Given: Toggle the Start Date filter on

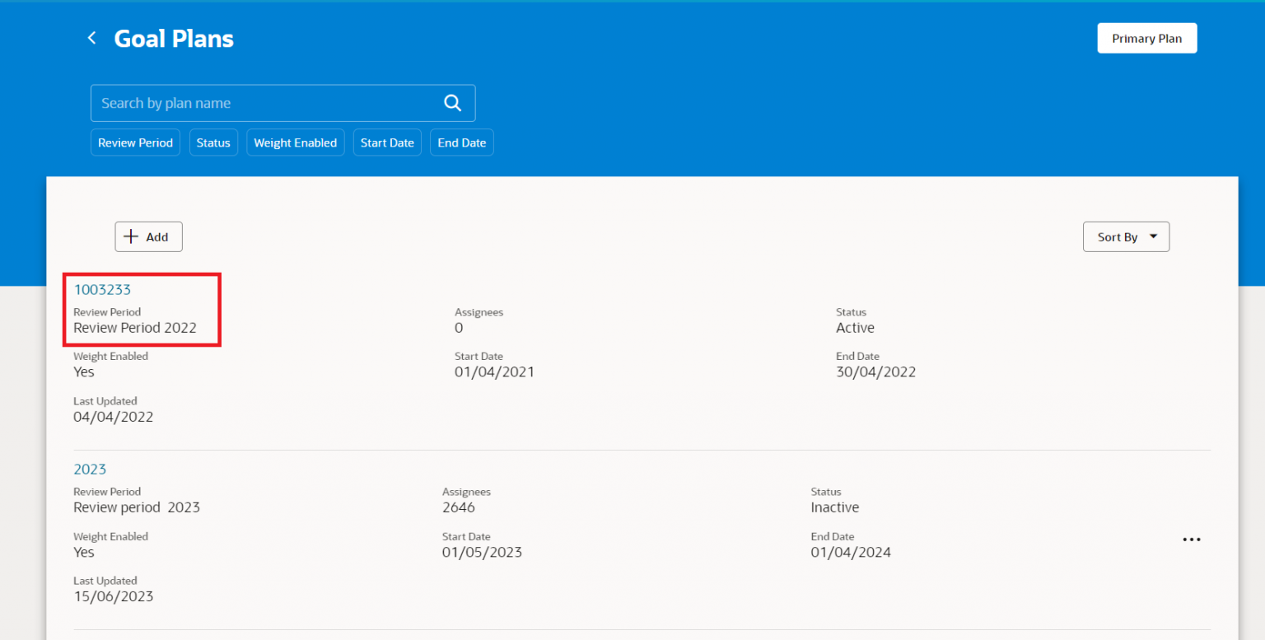Looking at the screenshot, I should coord(387,142).
